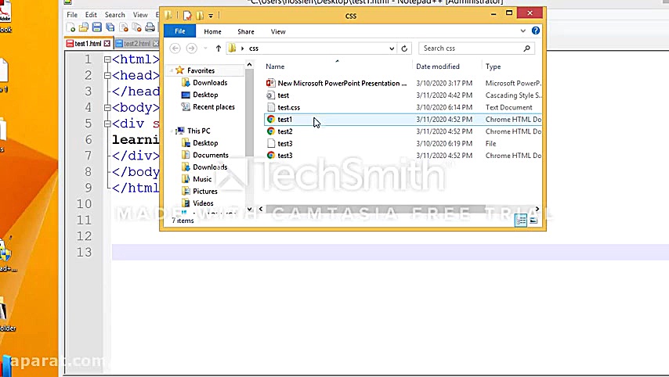The height and width of the screenshot is (377, 669).
Task: Collapse html fold marker on line 1
Action: click(107, 59)
